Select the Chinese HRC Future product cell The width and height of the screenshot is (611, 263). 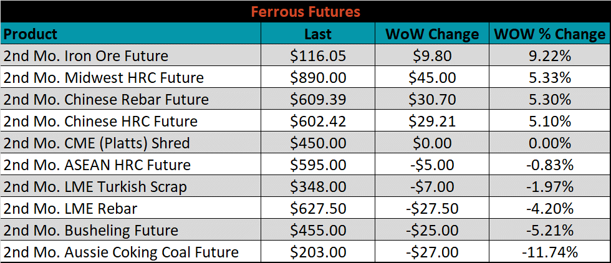pyautogui.click(x=131, y=121)
